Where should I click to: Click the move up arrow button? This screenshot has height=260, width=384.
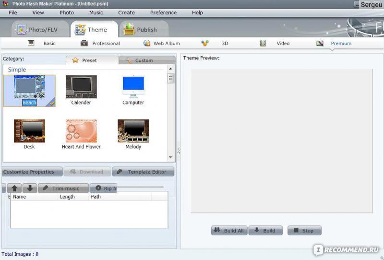[14, 189]
